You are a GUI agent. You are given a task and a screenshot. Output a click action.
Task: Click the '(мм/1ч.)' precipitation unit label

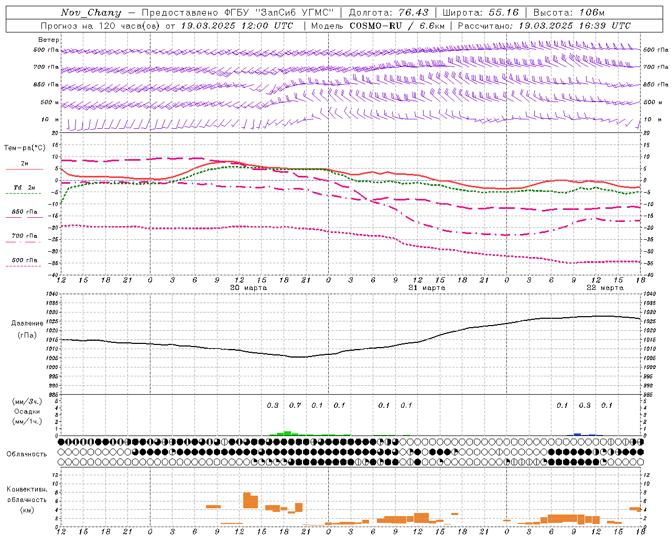[27, 421]
